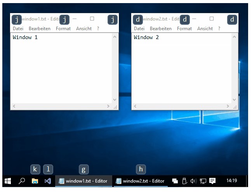Viewport: 252px width, 193px height.
Task: Open File Explorer from the taskbar
Action: [x=35, y=181]
